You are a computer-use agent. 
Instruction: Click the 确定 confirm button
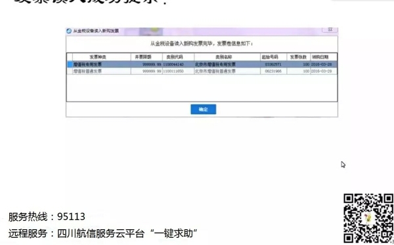[x=204, y=109]
